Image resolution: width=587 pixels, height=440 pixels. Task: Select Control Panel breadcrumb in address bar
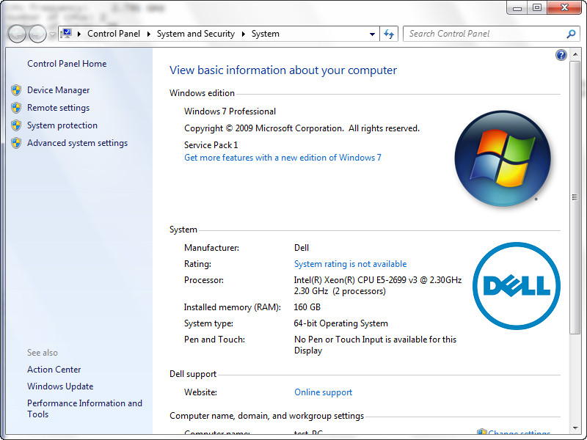[x=114, y=34]
